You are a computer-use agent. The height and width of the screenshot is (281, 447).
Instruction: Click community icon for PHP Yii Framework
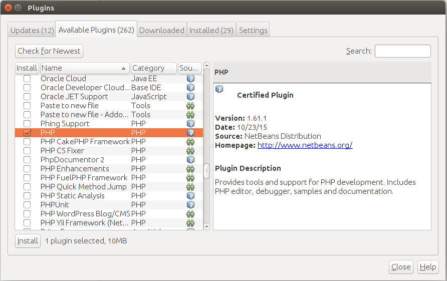tap(190, 223)
